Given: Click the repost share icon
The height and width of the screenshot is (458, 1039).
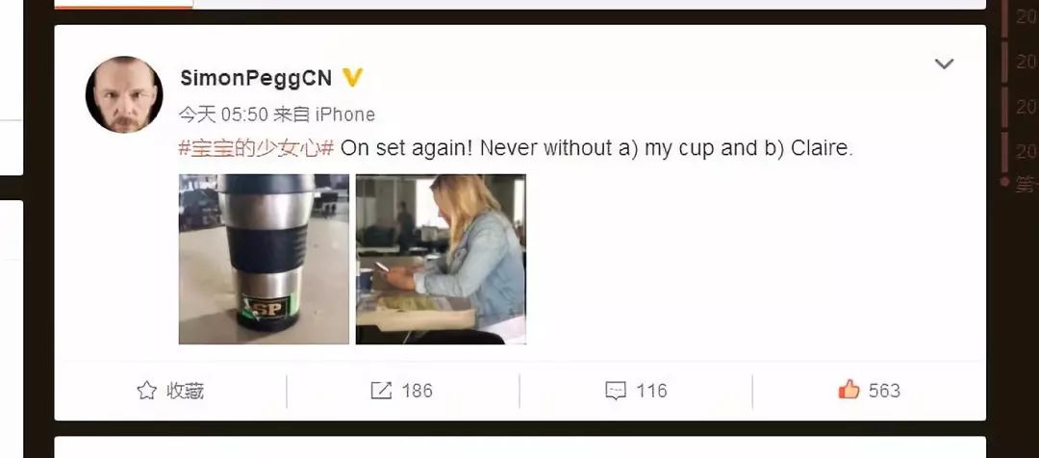Looking at the screenshot, I should 381,391.
